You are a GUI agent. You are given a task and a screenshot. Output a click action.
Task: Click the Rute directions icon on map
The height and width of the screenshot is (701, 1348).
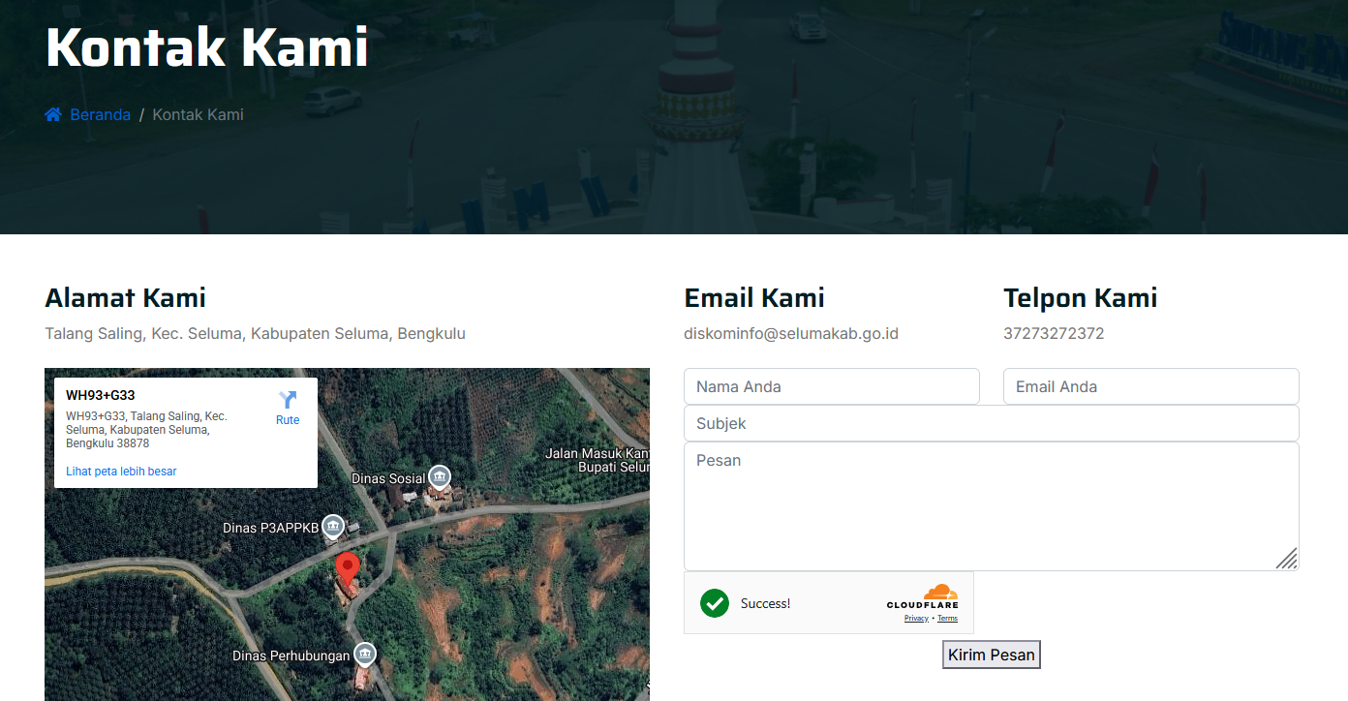[x=288, y=400]
